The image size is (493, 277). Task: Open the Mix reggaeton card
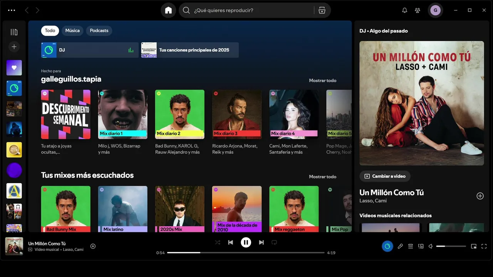(294, 209)
